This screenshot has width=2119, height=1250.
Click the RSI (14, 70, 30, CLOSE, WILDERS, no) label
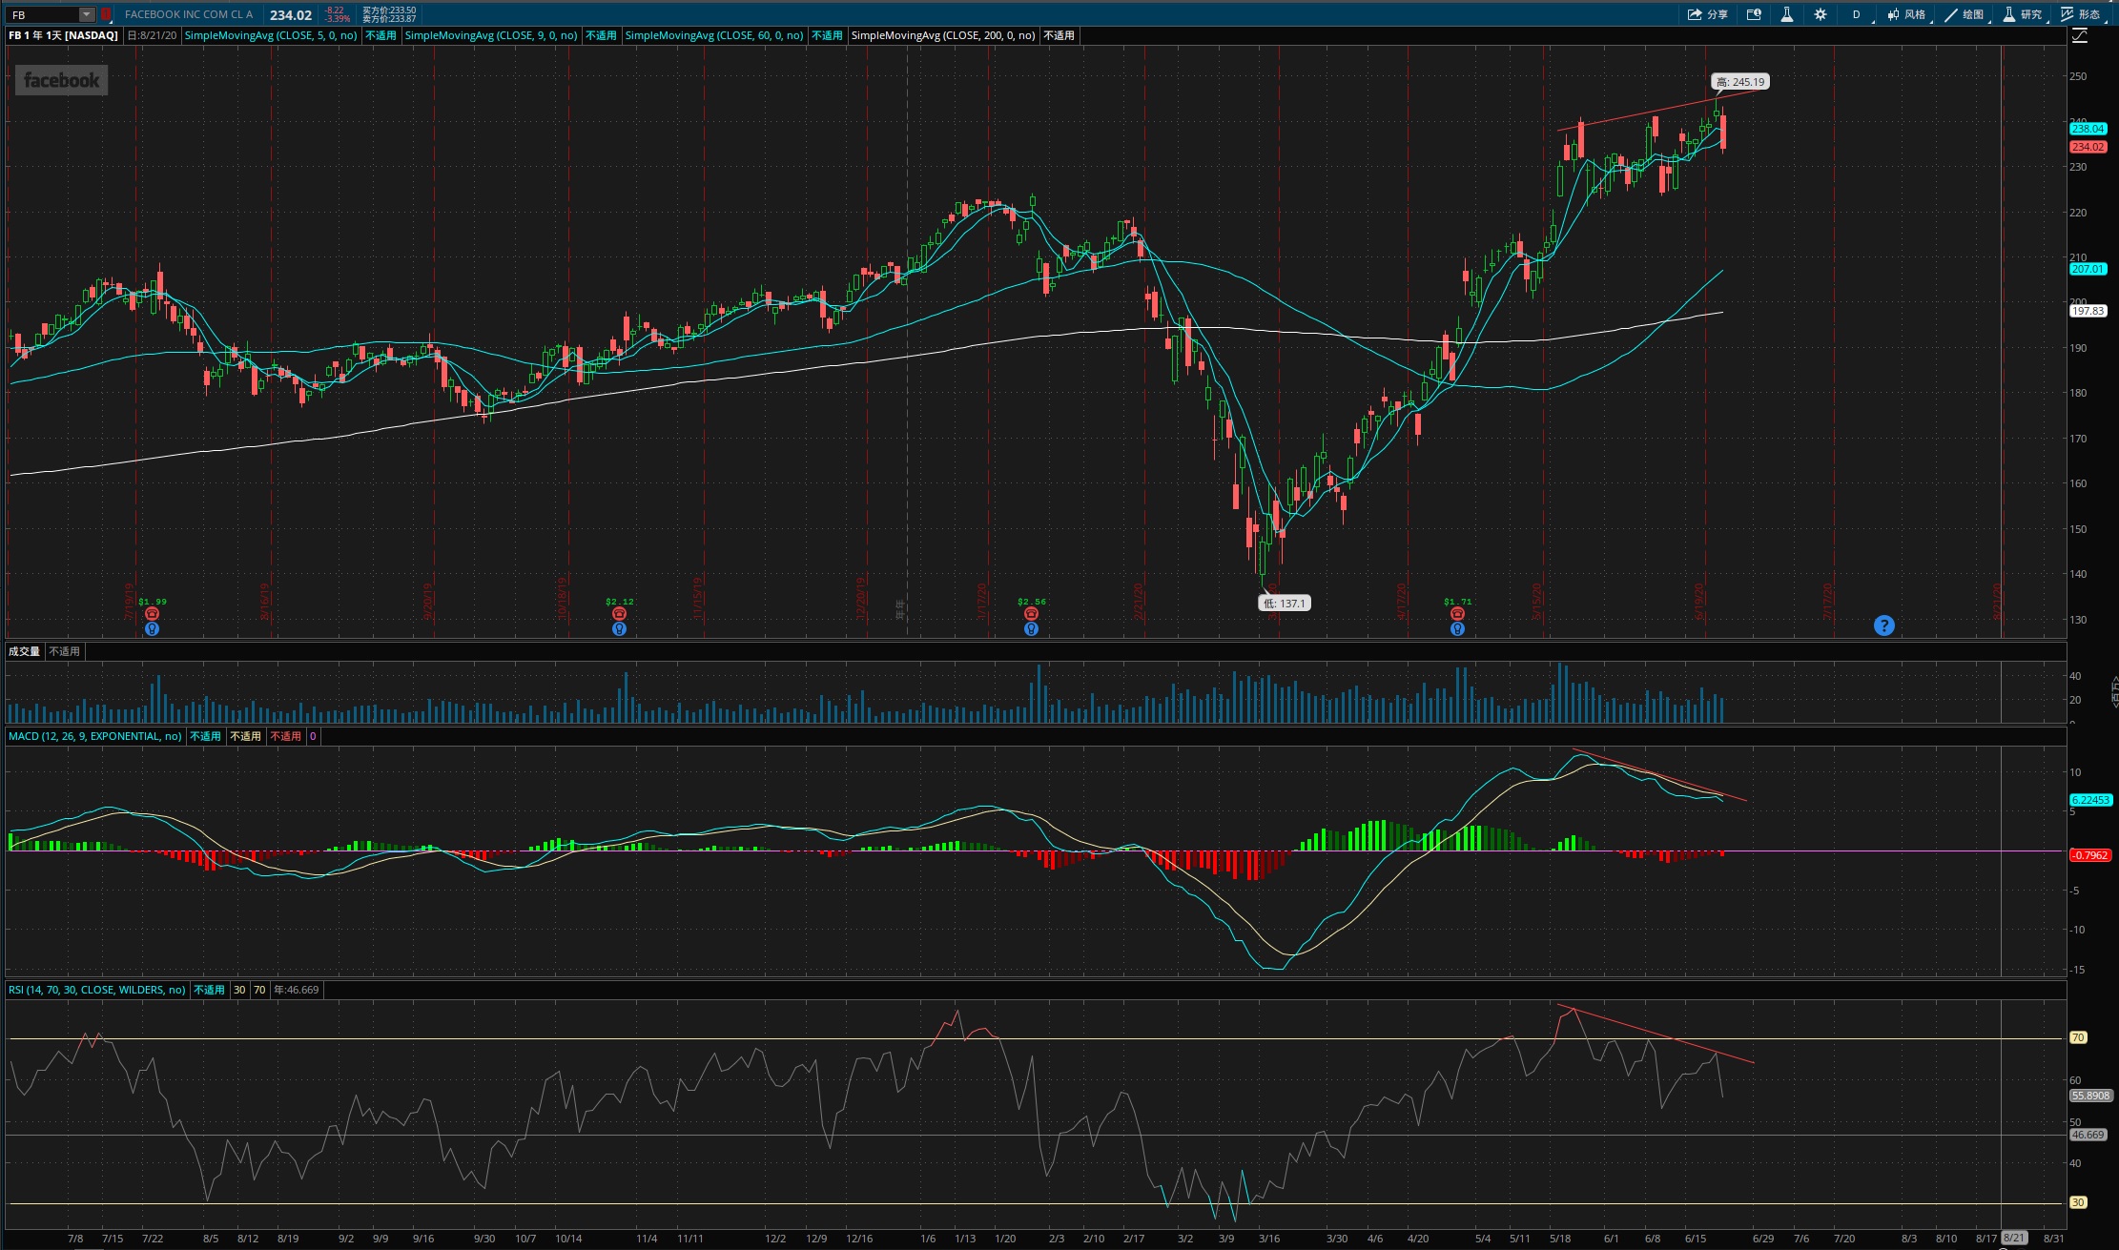(97, 990)
